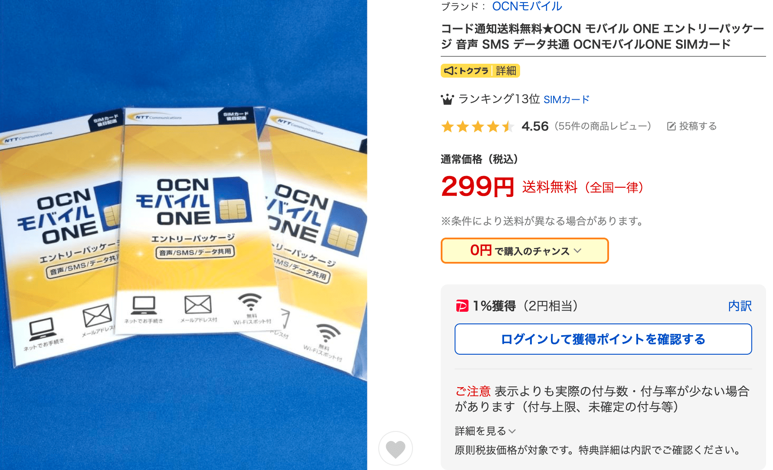Click the 299円 price text
Image resolution: width=773 pixels, height=470 pixels.
[477, 187]
